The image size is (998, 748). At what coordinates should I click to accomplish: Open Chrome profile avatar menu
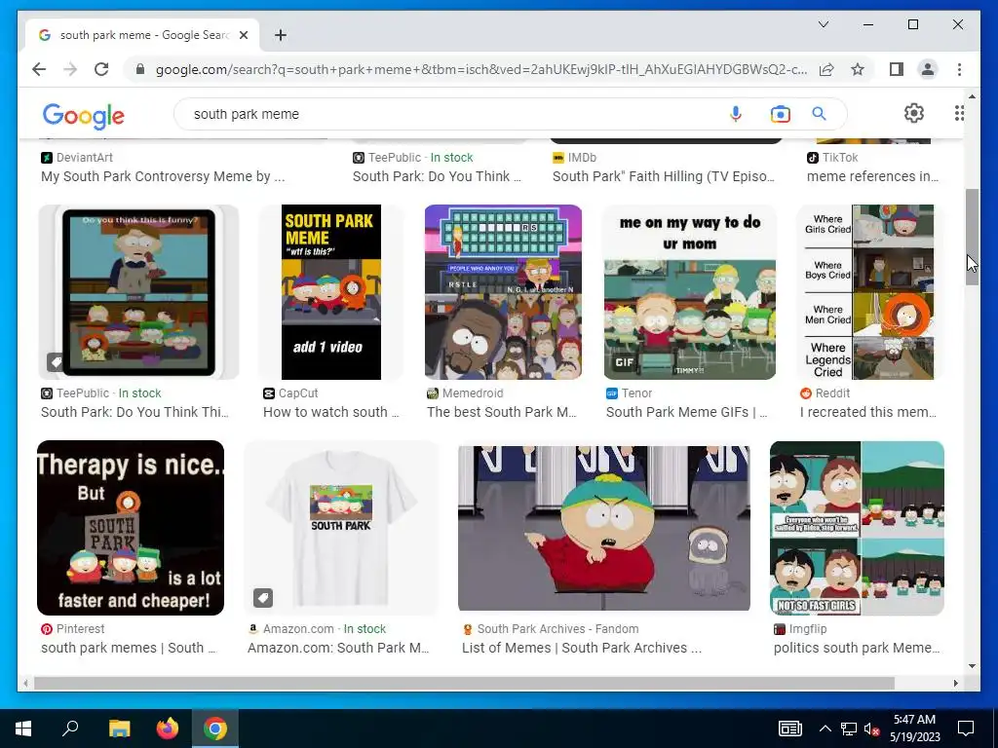tap(928, 69)
